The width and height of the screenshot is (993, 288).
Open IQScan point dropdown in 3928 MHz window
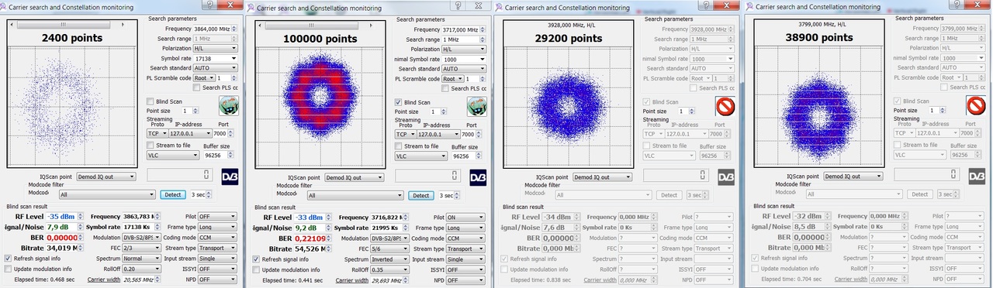602,177
